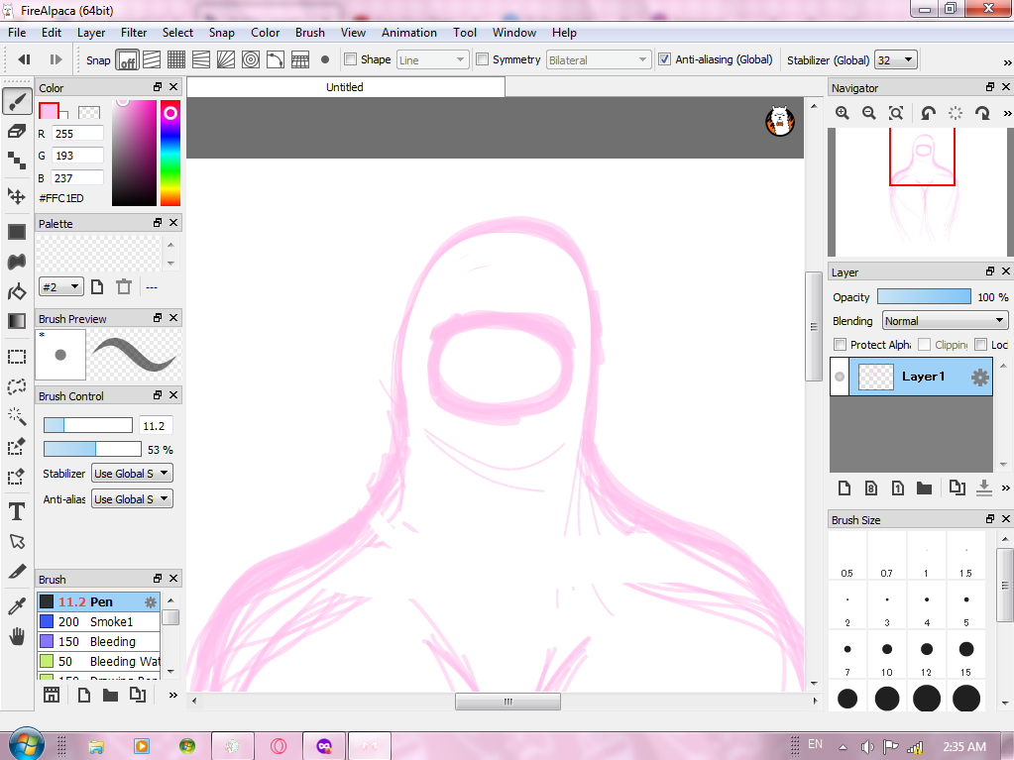Toggle the Shape checkbox
Viewport: 1014px width, 760px height.
point(351,59)
